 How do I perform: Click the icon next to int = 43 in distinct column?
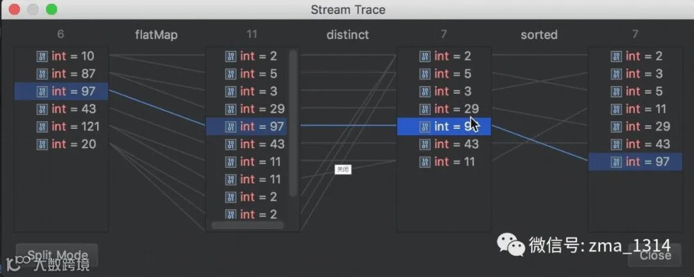click(425, 144)
